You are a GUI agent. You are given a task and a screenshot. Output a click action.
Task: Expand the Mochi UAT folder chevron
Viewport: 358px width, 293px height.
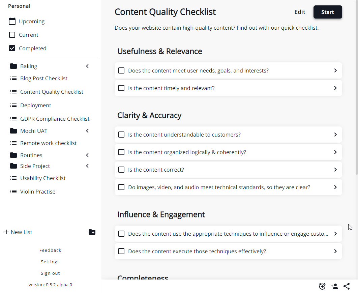click(x=87, y=131)
